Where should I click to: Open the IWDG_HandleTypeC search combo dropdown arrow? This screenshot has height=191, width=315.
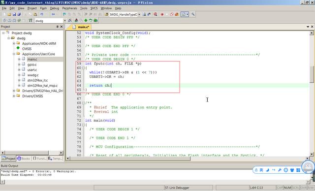(x=139, y=14)
